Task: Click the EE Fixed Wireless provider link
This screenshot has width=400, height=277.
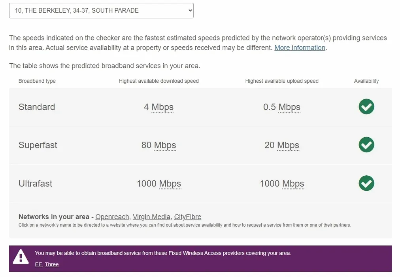Action: tap(38, 264)
